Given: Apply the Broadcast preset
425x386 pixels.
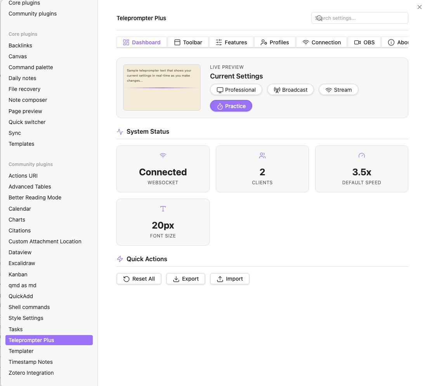Looking at the screenshot, I should [290, 90].
